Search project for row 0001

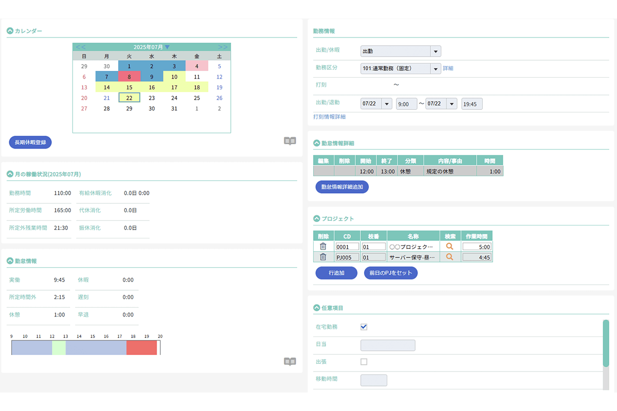(450, 247)
